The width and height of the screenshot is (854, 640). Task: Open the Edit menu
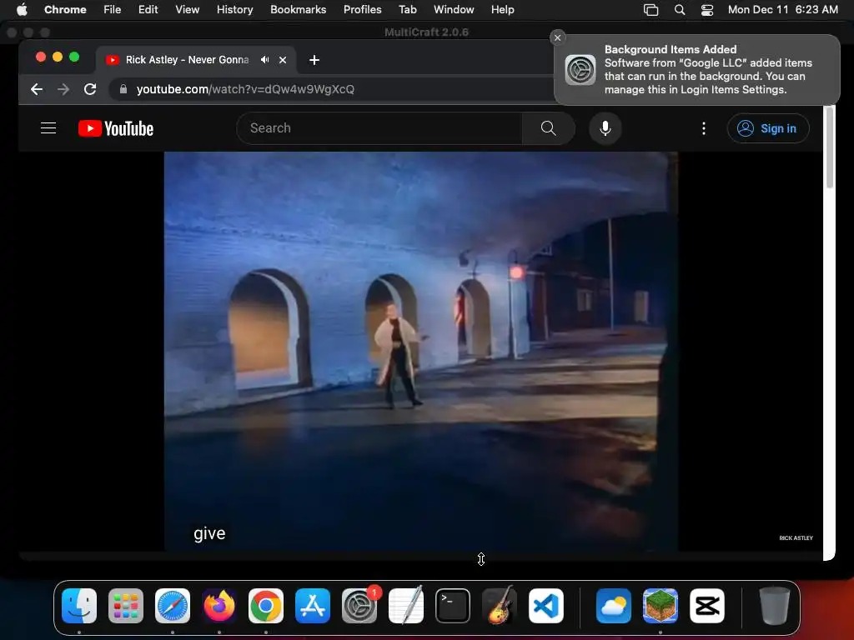tap(148, 9)
